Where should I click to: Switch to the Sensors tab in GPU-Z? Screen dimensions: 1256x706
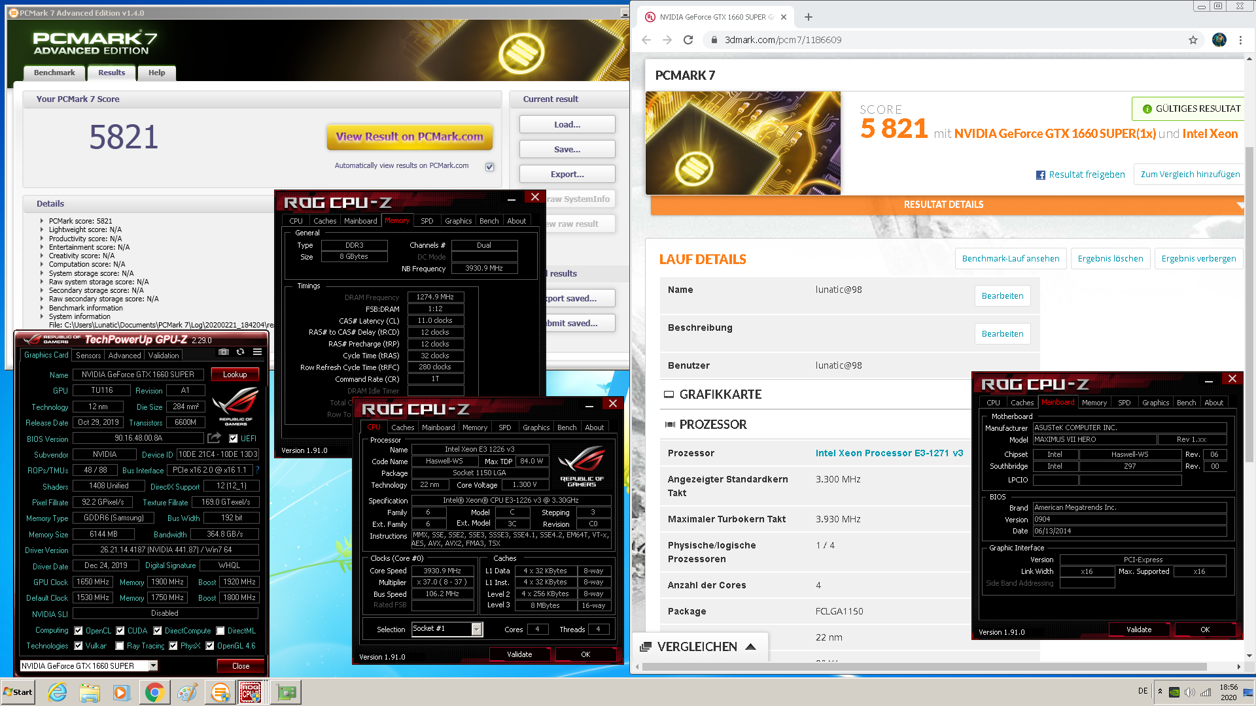click(x=88, y=356)
